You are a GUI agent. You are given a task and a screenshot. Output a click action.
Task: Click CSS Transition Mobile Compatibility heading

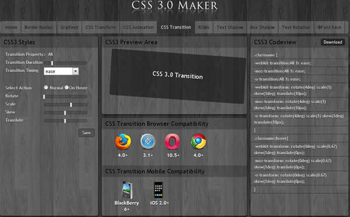point(155,171)
